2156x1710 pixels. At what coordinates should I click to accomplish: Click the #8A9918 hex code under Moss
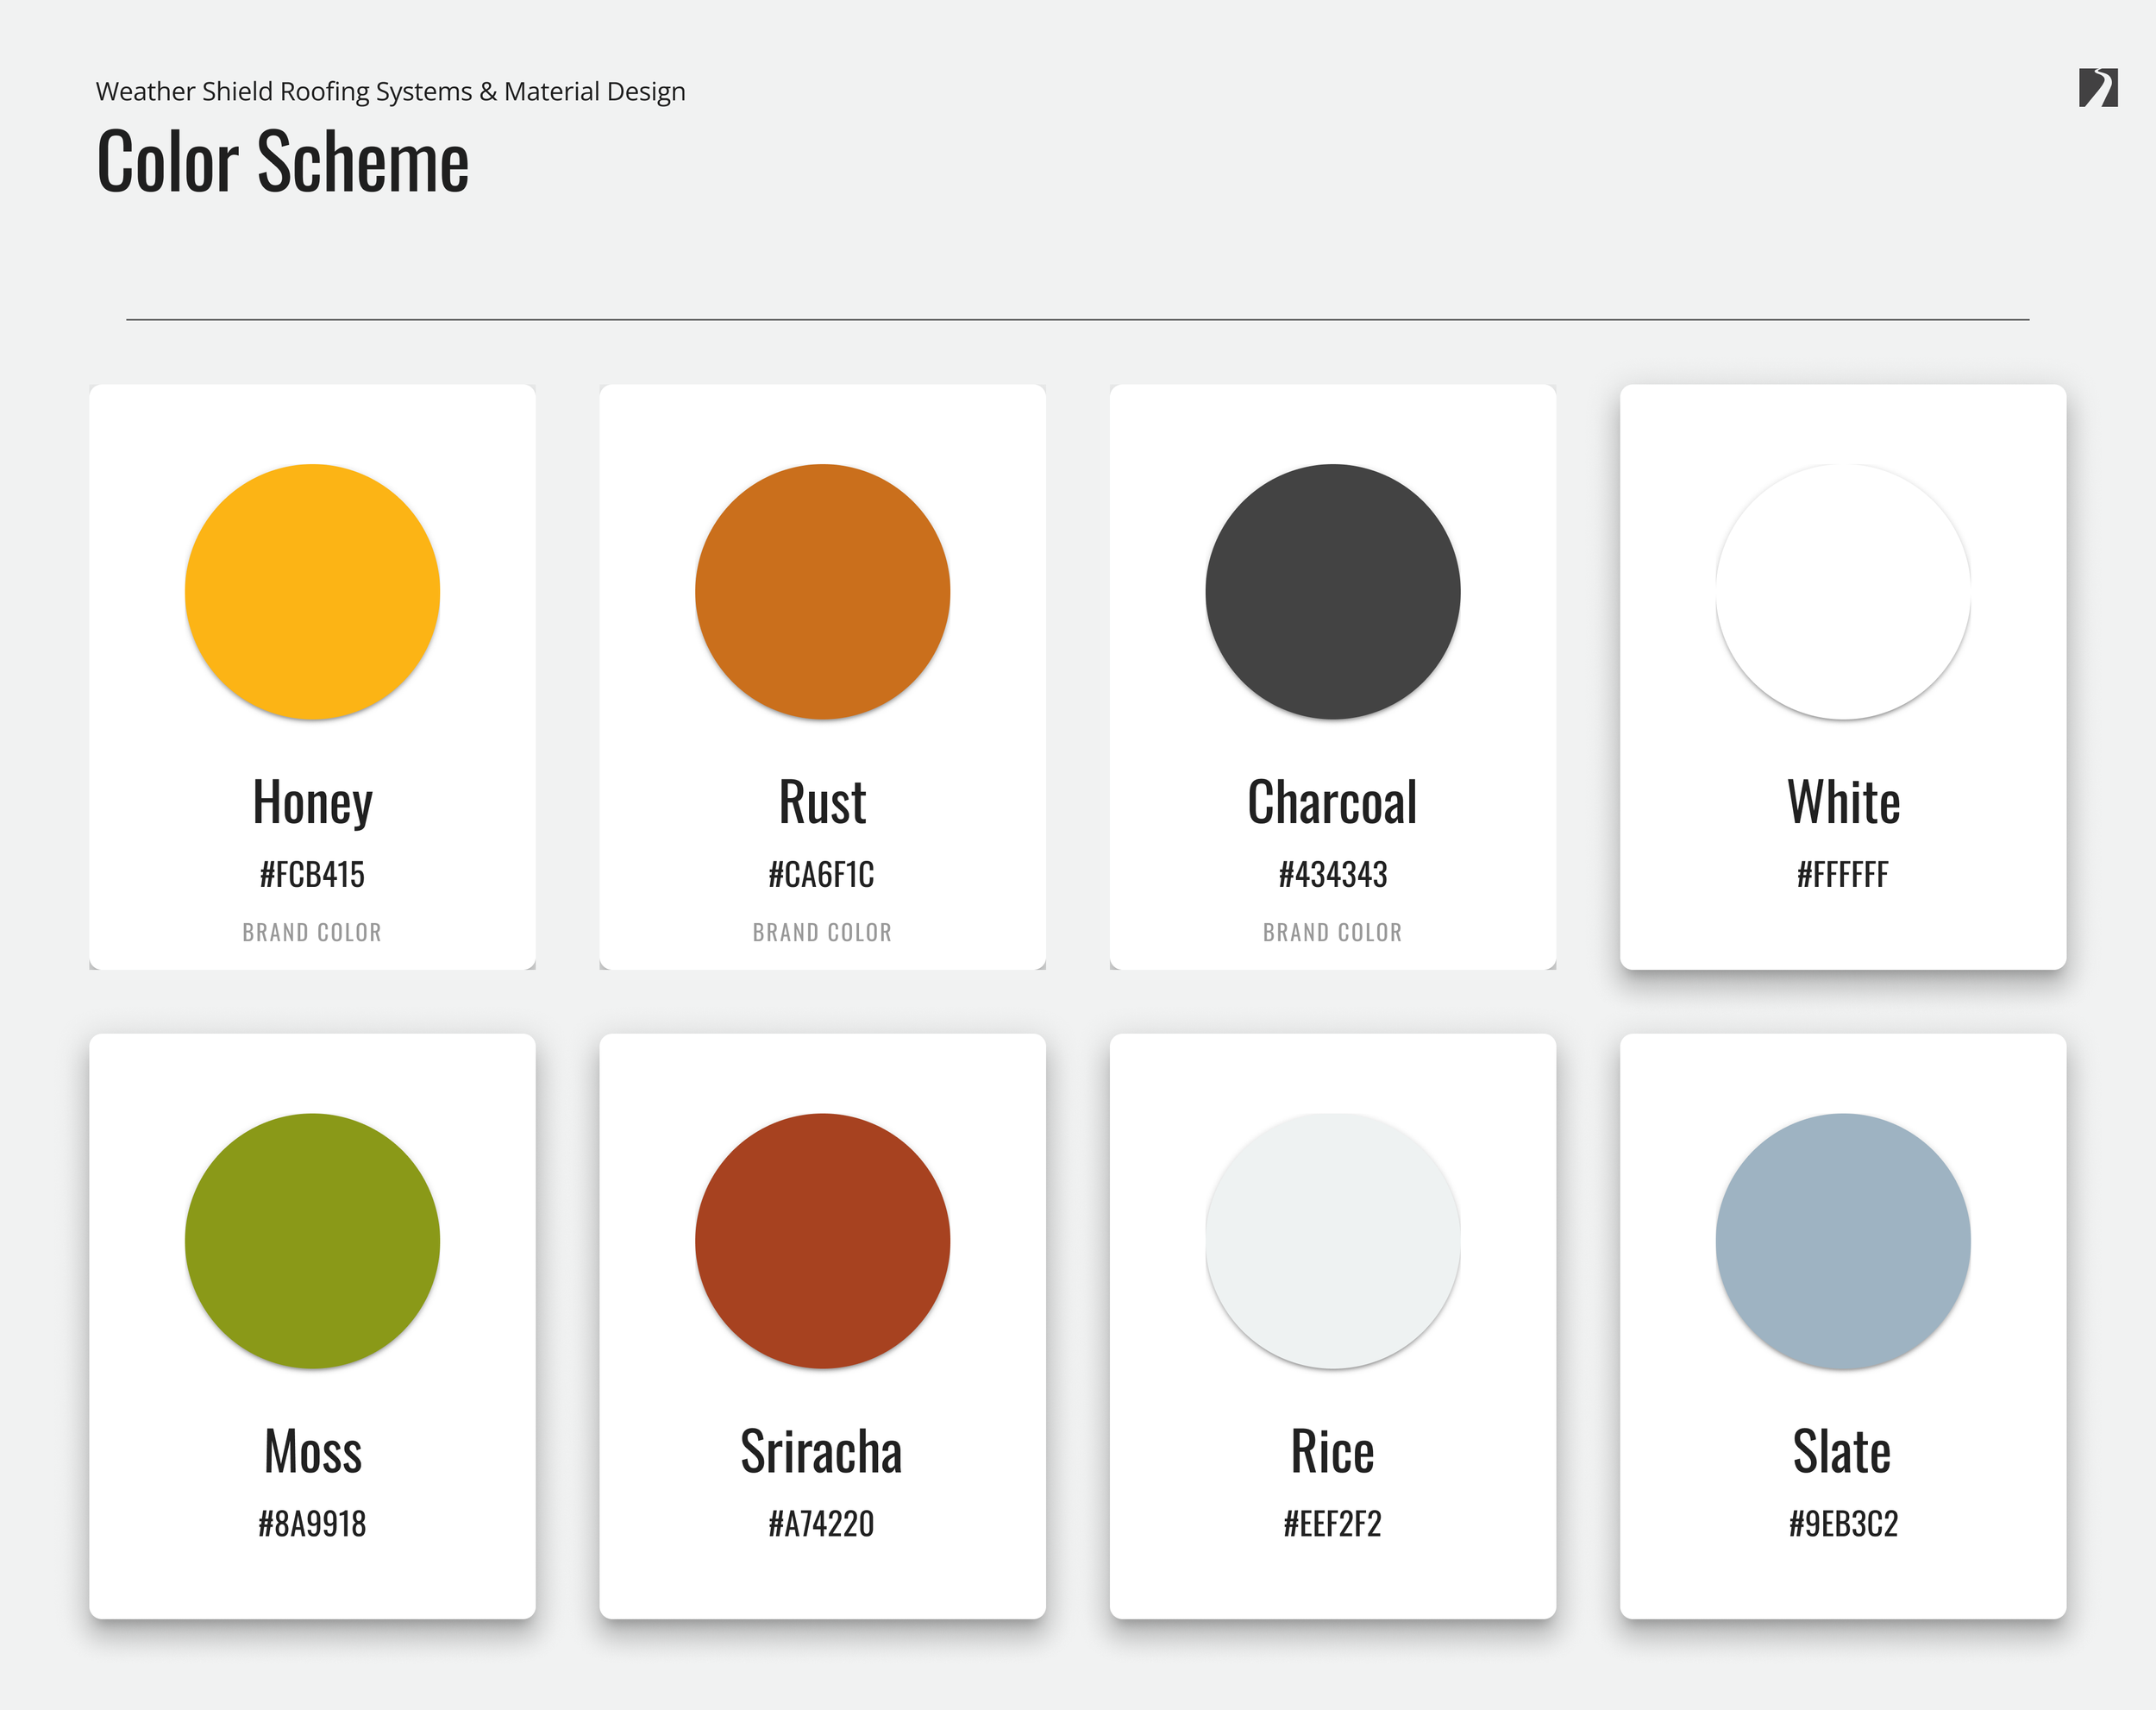(x=312, y=1524)
